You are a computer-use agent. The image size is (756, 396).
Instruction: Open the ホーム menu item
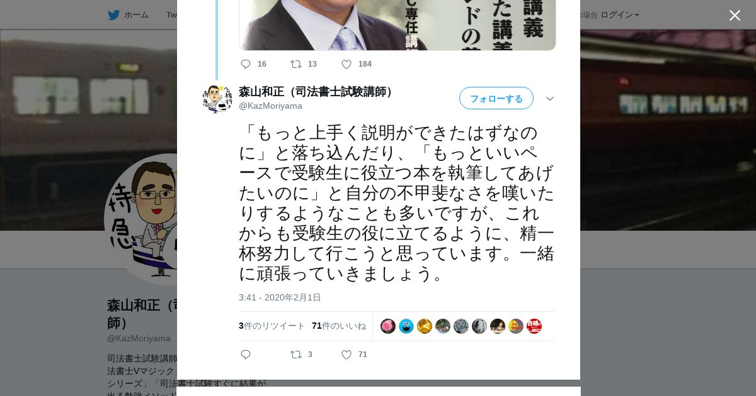tap(136, 14)
